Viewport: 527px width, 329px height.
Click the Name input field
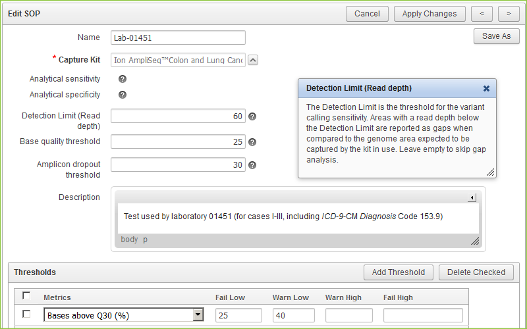[x=178, y=38]
